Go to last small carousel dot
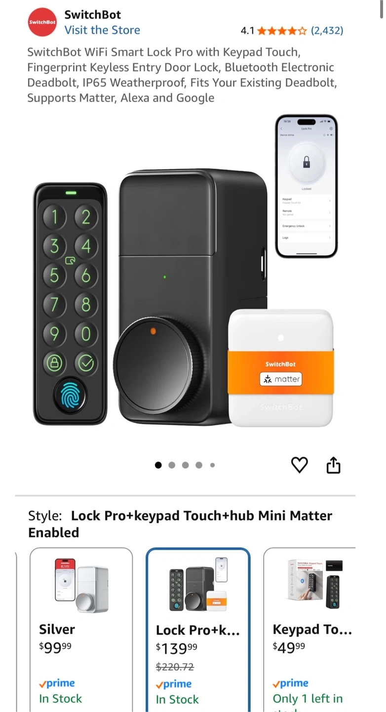 [212, 465]
